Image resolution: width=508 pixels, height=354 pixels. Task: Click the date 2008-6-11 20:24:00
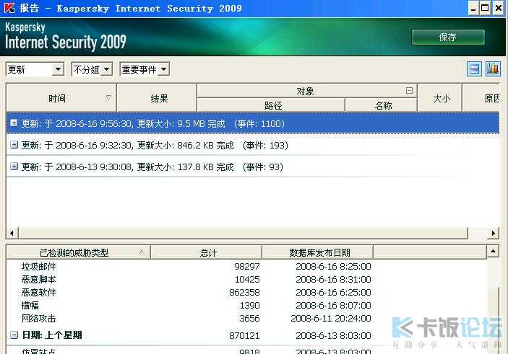coord(331,318)
